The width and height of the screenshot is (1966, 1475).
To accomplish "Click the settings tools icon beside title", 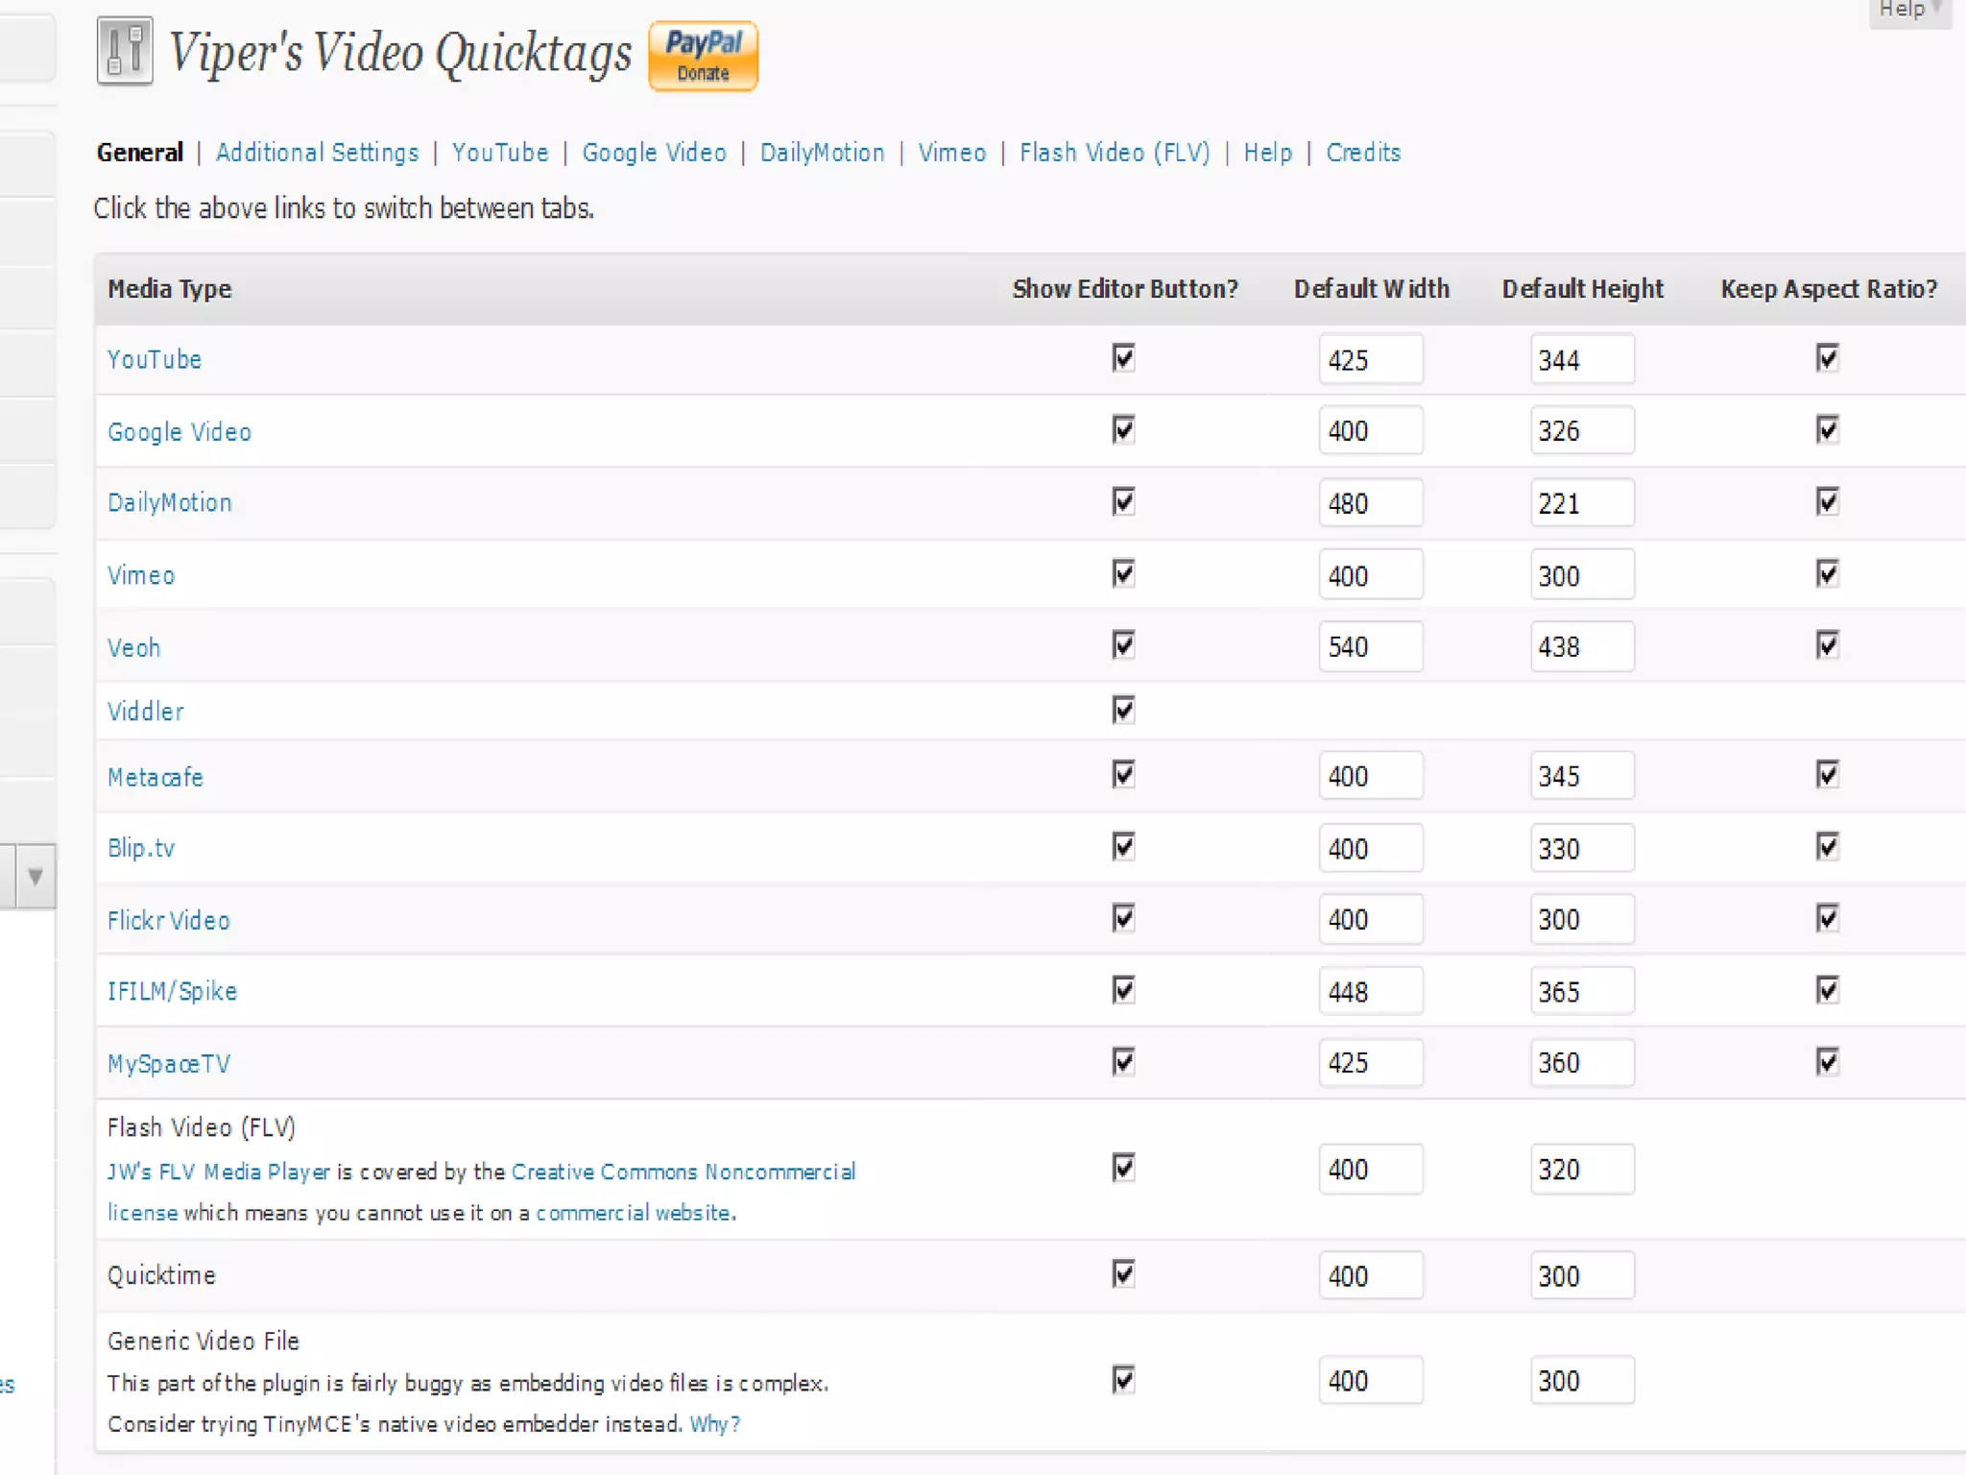I will click(x=125, y=52).
